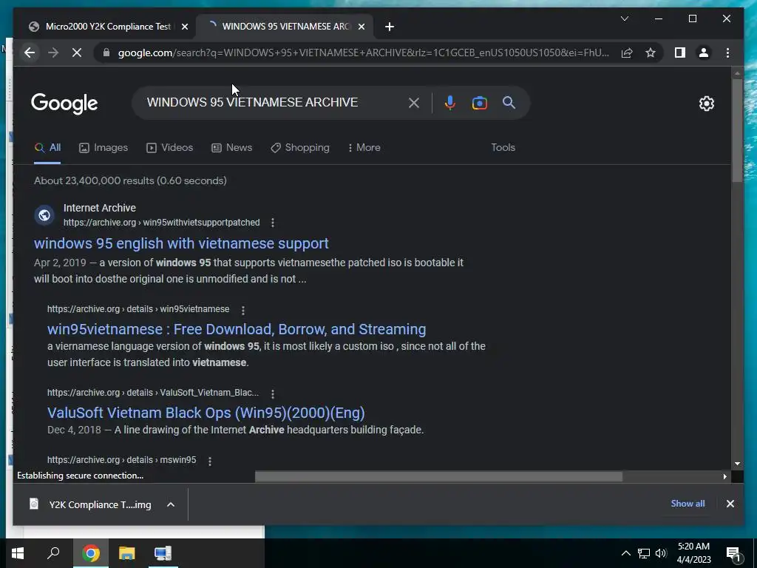Open the notification center
The width and height of the screenshot is (757, 568).
[734, 554]
